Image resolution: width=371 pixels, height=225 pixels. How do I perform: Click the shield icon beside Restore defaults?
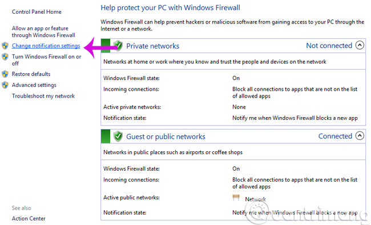[5, 74]
